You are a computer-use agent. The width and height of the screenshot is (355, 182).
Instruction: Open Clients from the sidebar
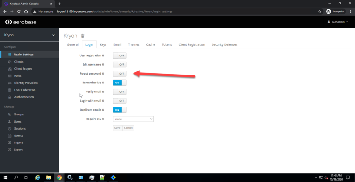(x=19, y=62)
